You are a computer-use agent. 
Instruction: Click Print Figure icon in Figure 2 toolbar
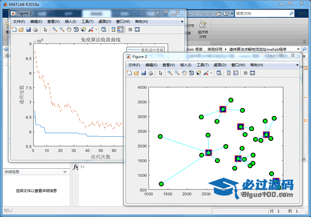[150, 73]
